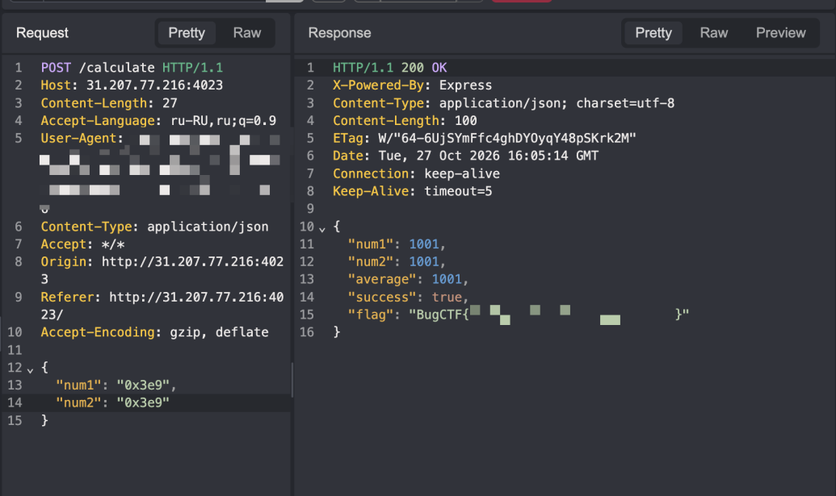836x496 pixels.
Task: Switch the Request pane to Raw view
Action: coord(247,33)
